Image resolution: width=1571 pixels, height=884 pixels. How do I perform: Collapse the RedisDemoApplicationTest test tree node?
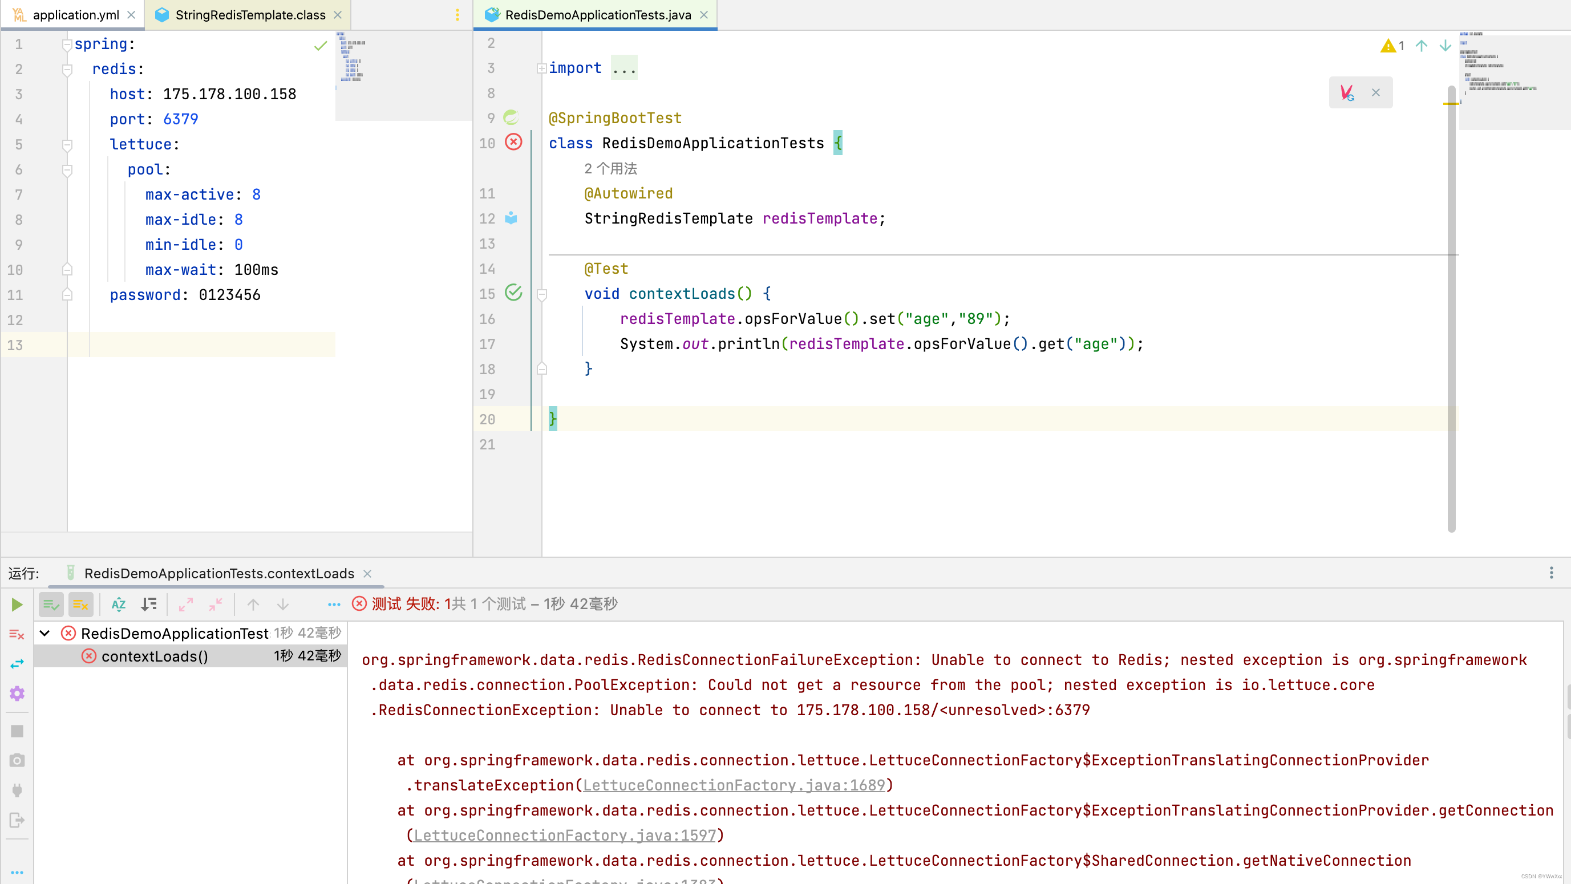tap(43, 633)
